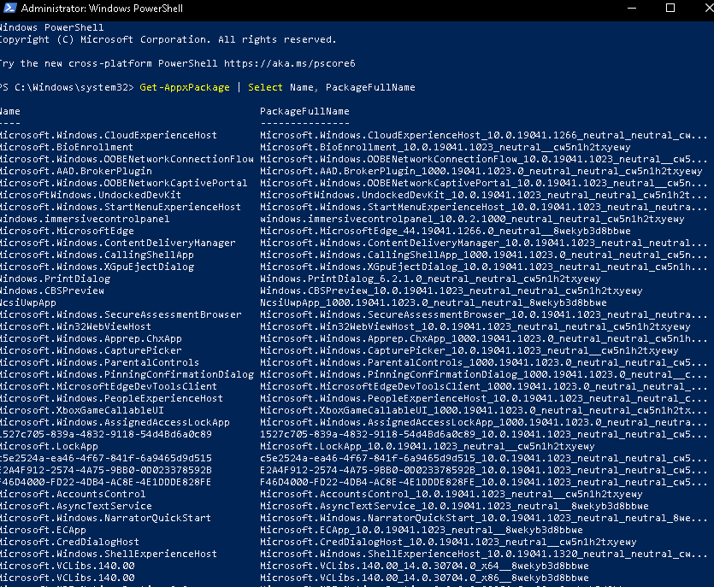Click the Microsoft.AsyncTextService_10.0.19041.1023 full package name
This screenshot has height=587, width=714.
[454, 506]
